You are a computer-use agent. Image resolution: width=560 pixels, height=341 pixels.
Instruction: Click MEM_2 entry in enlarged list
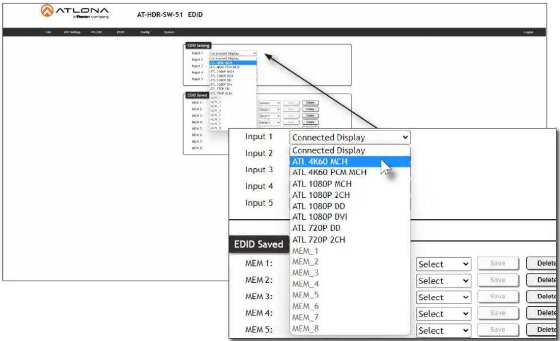tap(350, 262)
